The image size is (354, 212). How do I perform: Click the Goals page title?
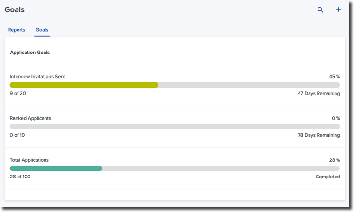coord(14,9)
